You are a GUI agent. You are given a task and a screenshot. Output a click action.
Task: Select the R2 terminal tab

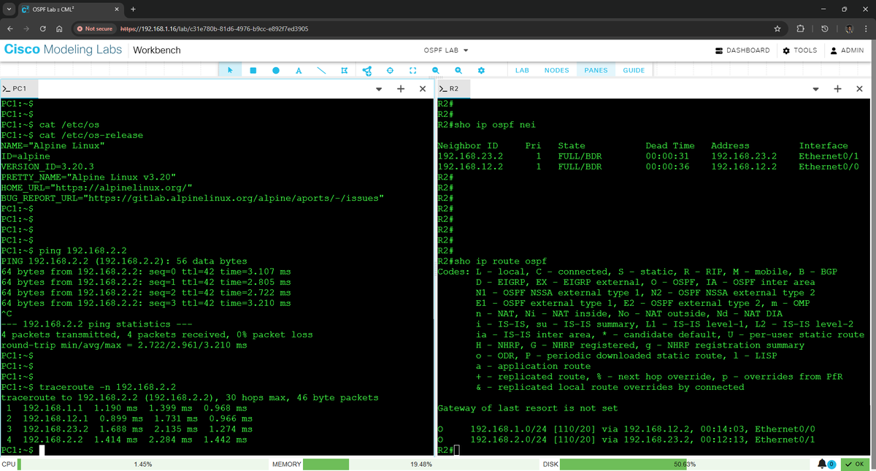(453, 88)
